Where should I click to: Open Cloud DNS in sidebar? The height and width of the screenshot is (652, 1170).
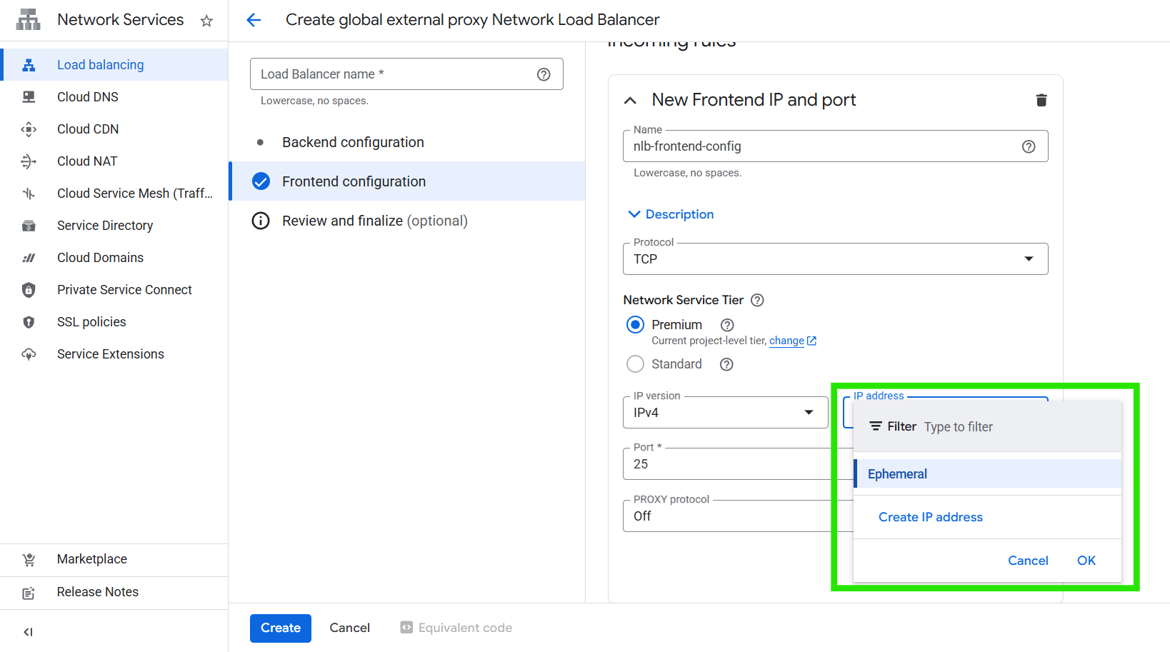tap(88, 97)
